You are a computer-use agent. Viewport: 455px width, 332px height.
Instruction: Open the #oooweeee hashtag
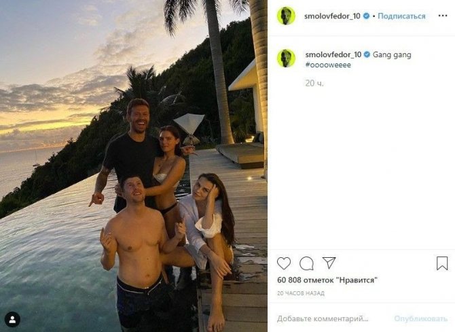tap(328, 65)
